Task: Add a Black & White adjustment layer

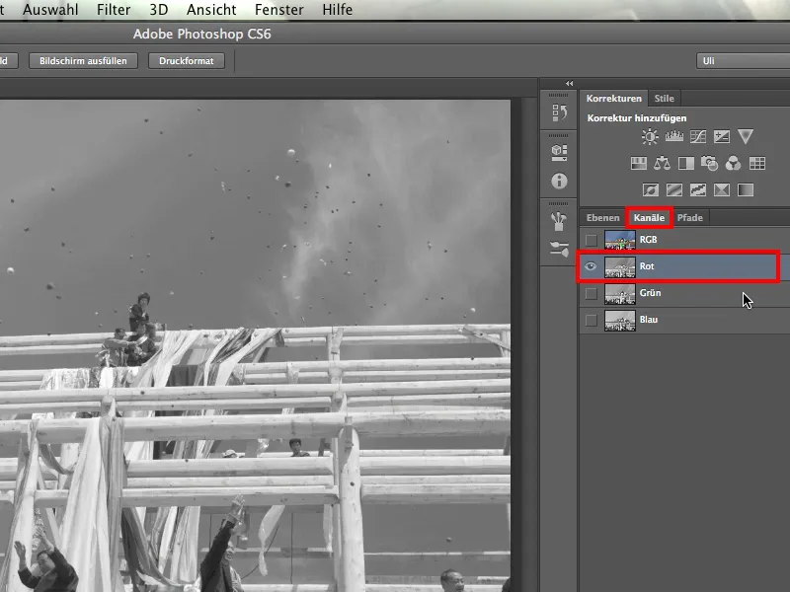Action: [x=685, y=163]
